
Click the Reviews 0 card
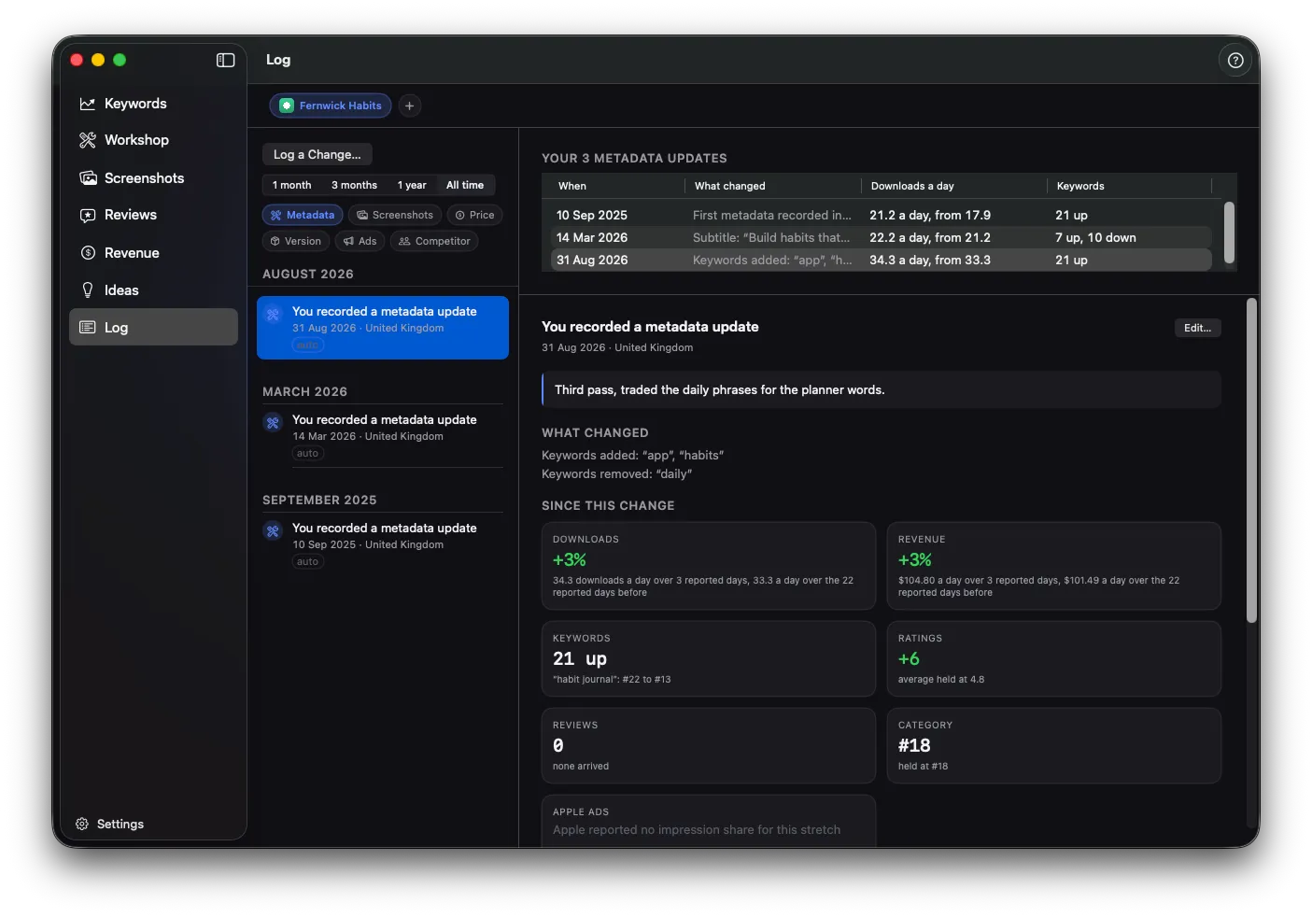pos(709,745)
